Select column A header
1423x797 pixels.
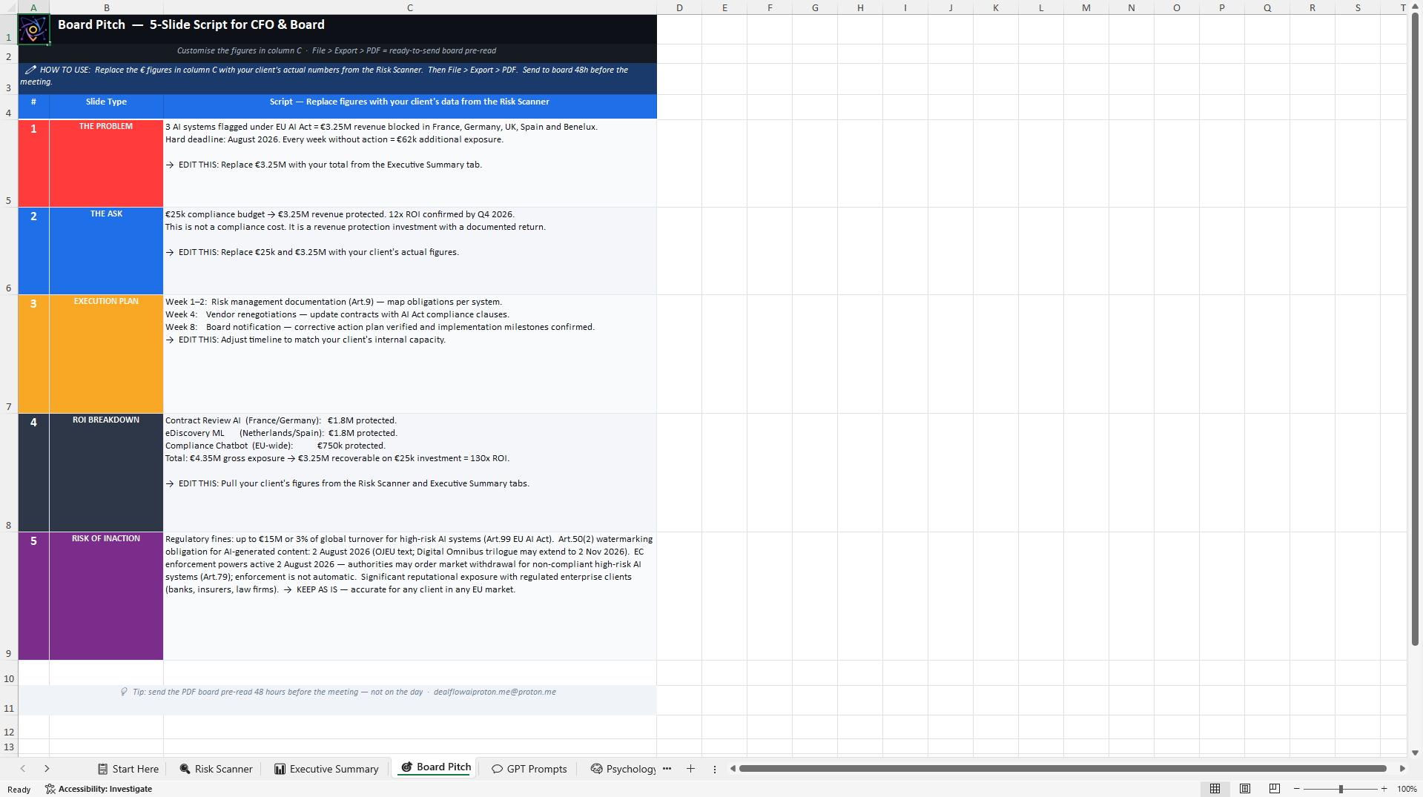(33, 7)
